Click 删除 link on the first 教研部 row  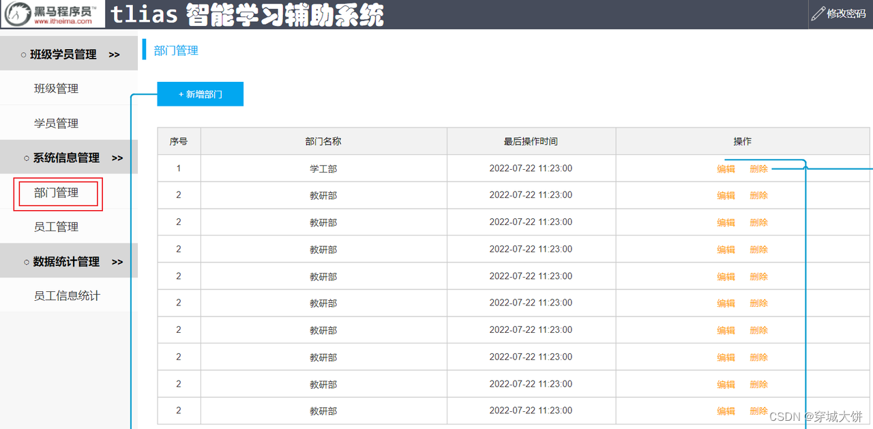click(x=758, y=195)
